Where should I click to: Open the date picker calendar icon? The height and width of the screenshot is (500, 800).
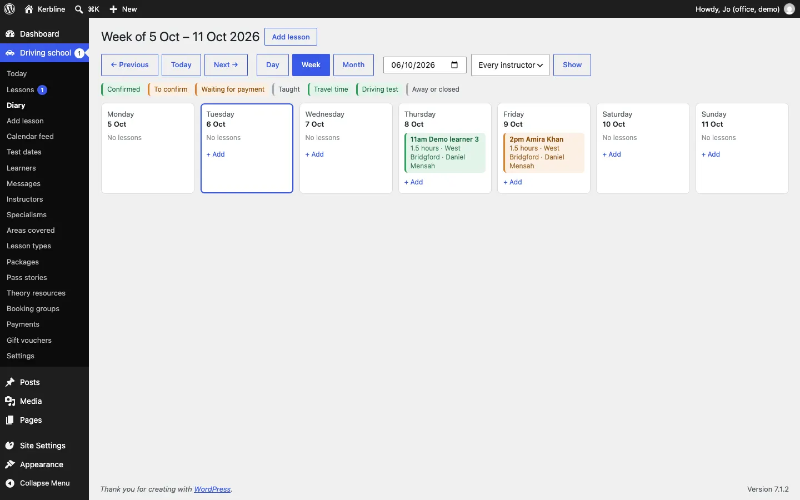click(x=454, y=65)
